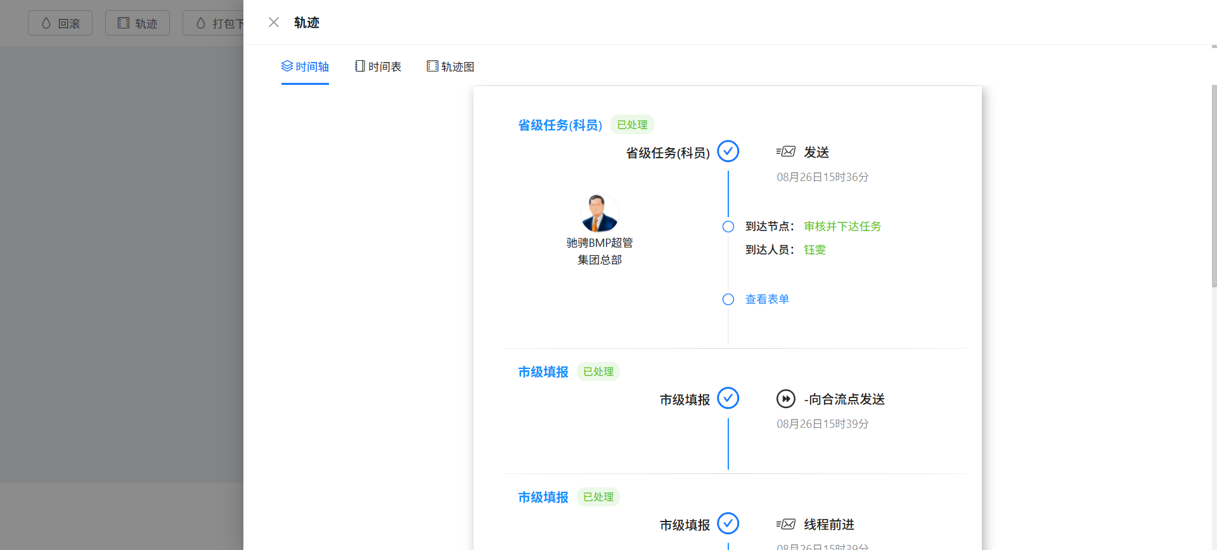Click the fast-forward icon beside 向合流点发送
Viewport: 1217px width, 550px height.
pyautogui.click(x=786, y=399)
